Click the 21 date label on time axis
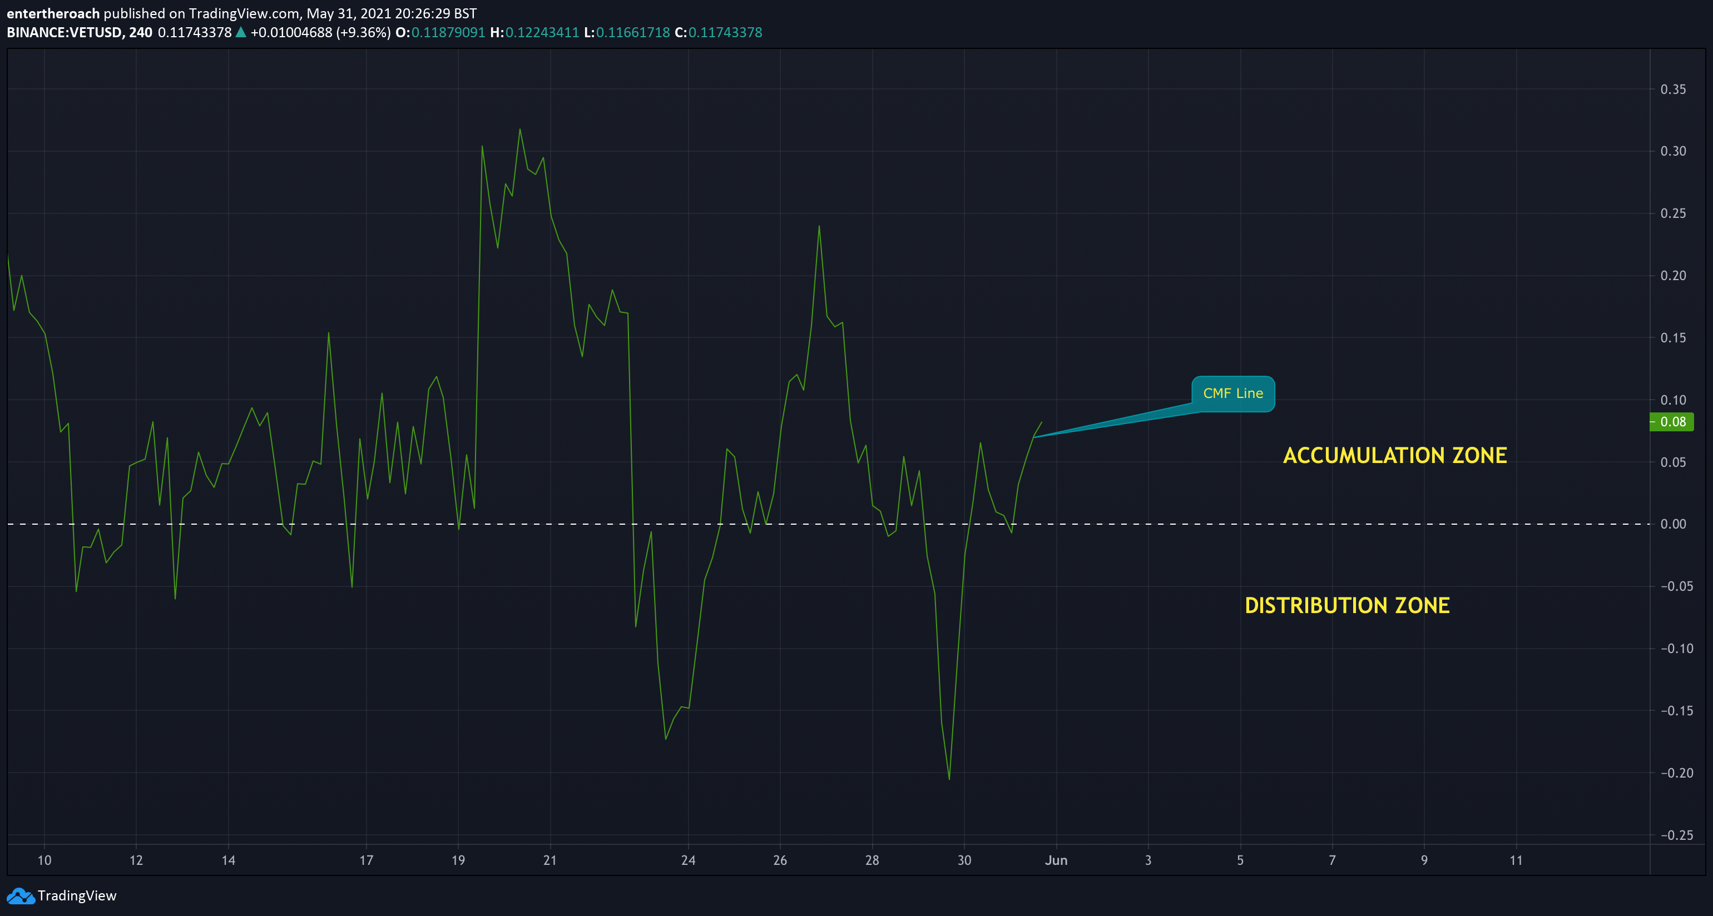The width and height of the screenshot is (1713, 916). pyautogui.click(x=549, y=860)
